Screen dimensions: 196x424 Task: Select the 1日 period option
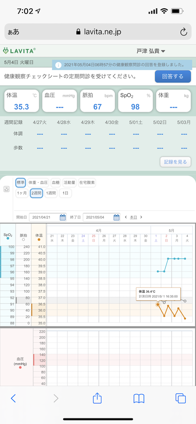pos(65,193)
